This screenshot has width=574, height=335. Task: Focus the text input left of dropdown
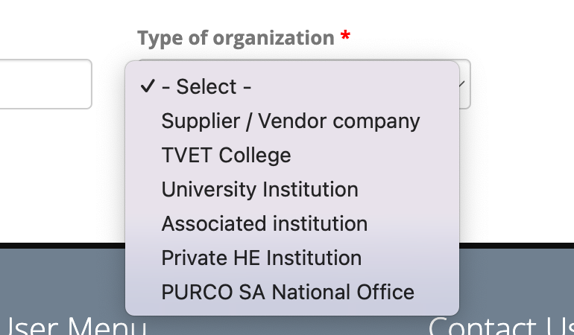[45, 84]
